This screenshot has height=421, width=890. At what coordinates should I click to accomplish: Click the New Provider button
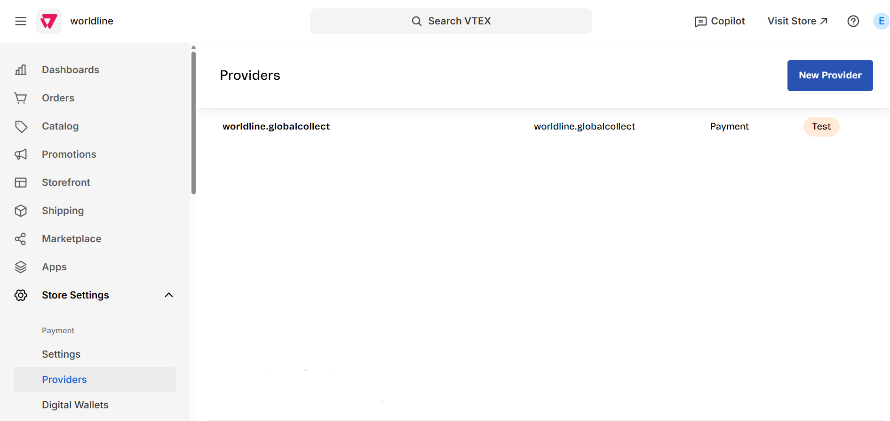tap(829, 75)
